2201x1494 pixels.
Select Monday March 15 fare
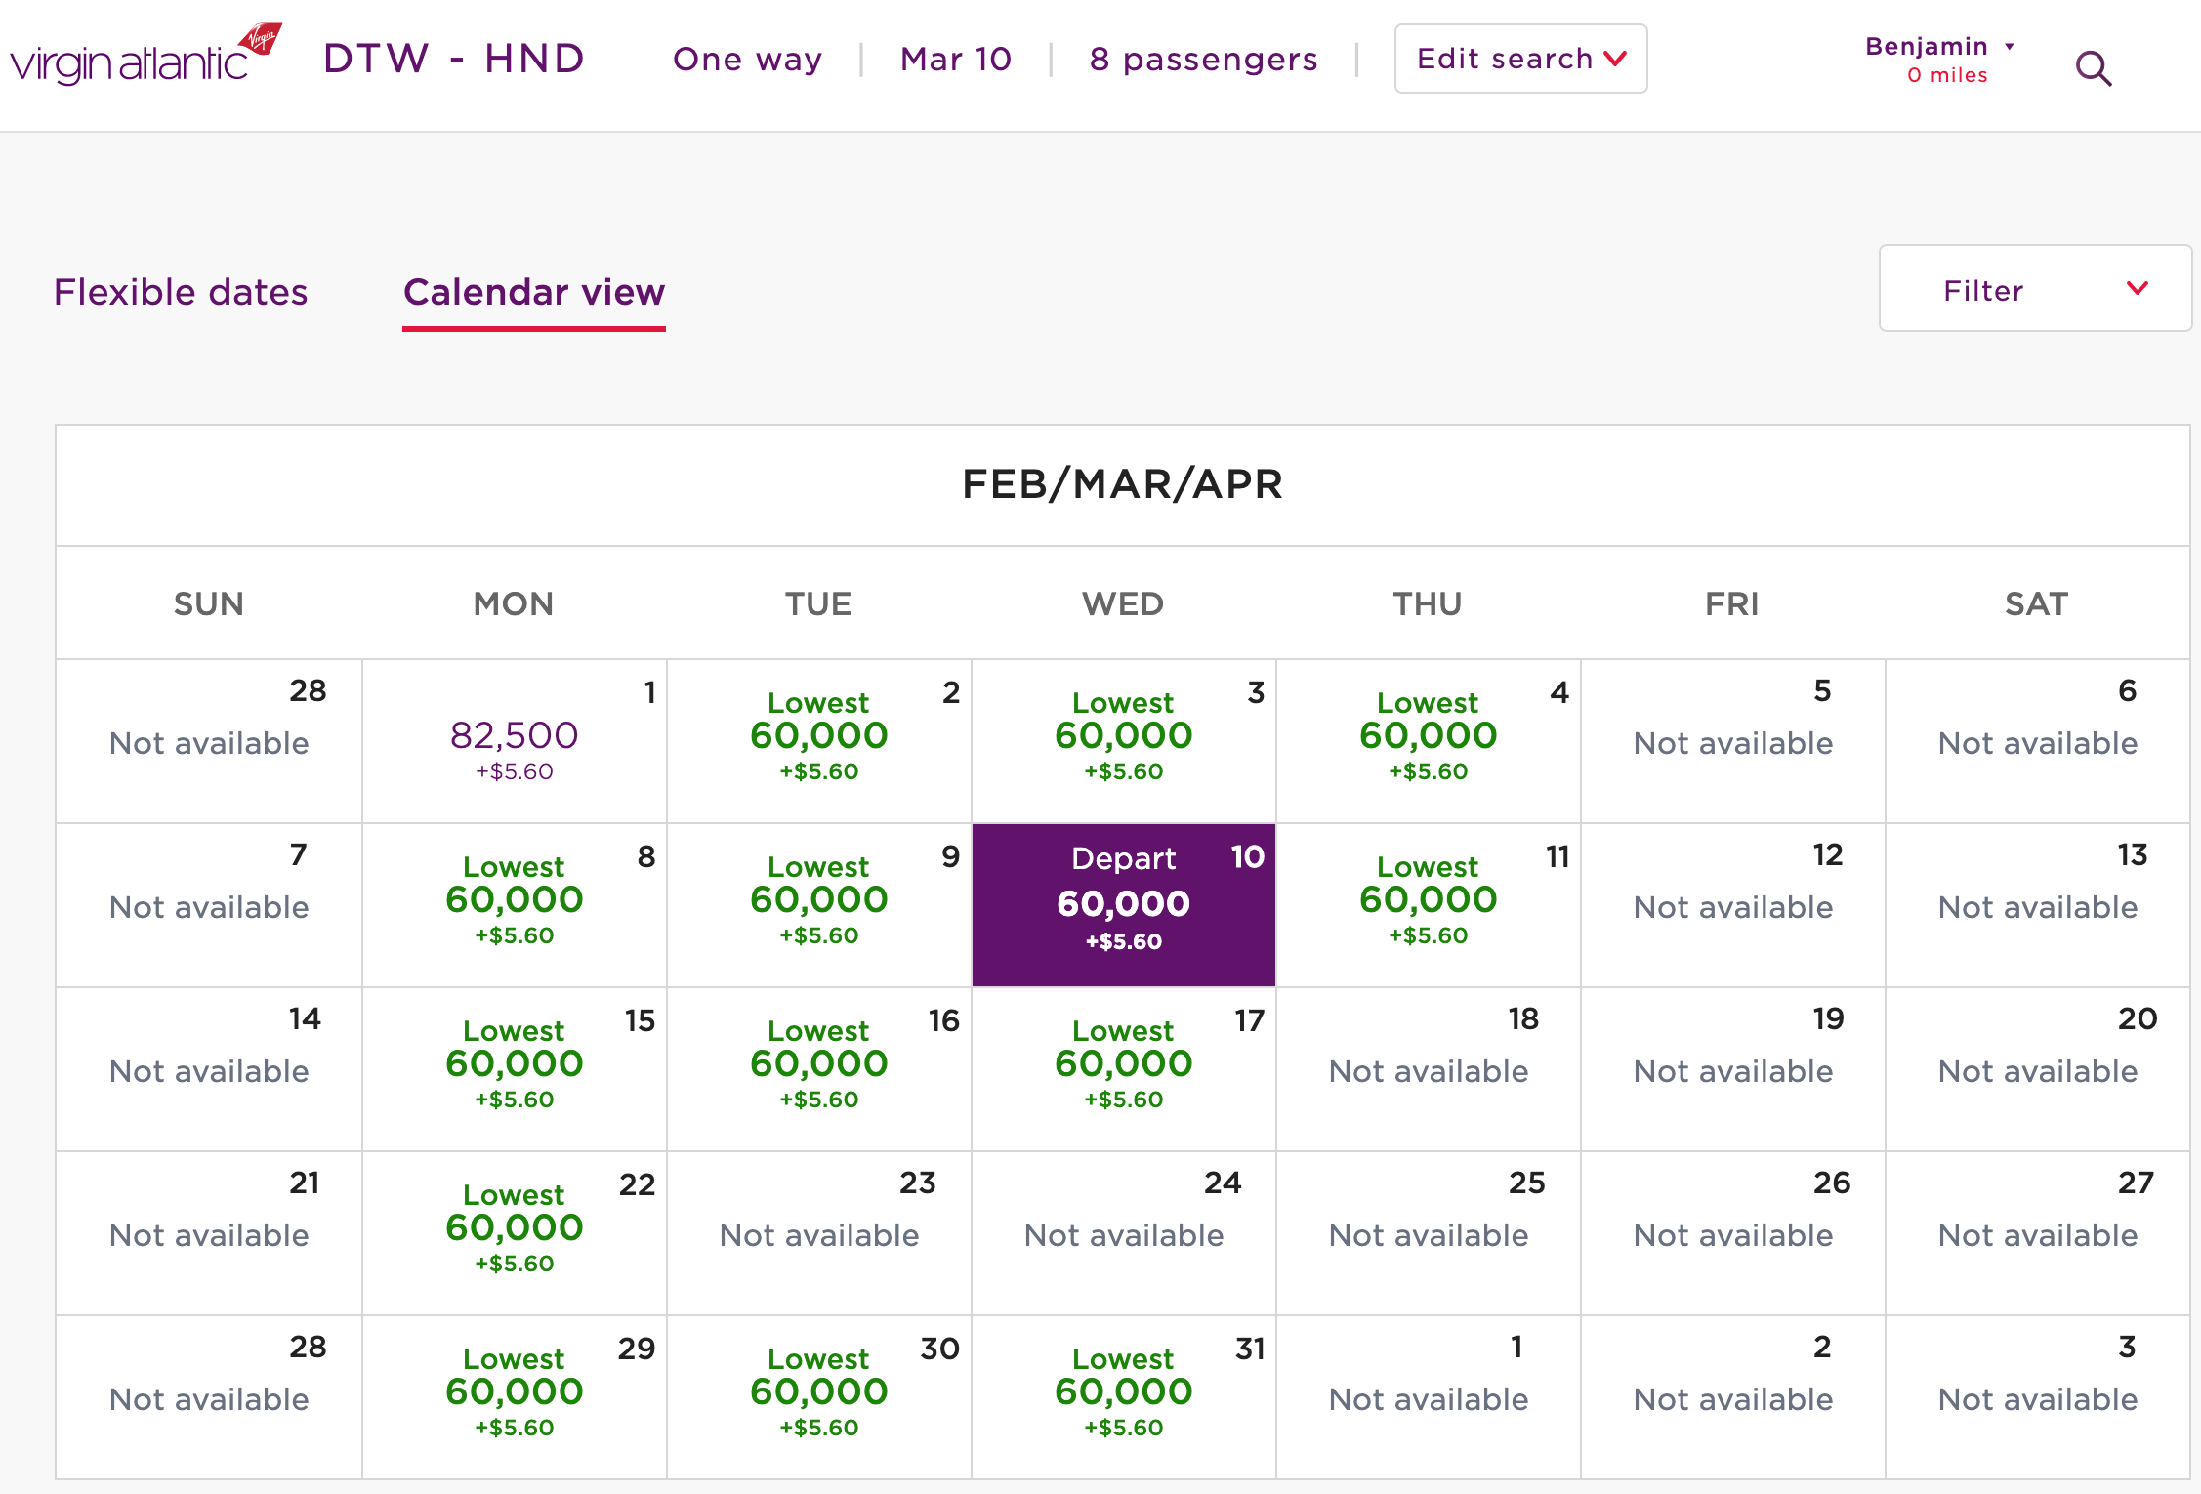(x=514, y=1068)
